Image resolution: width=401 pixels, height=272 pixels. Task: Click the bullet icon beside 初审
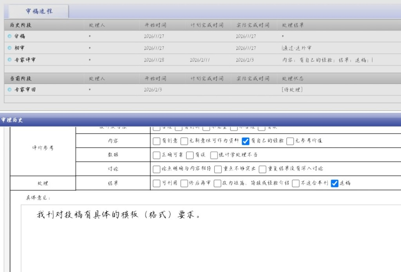click(x=10, y=48)
